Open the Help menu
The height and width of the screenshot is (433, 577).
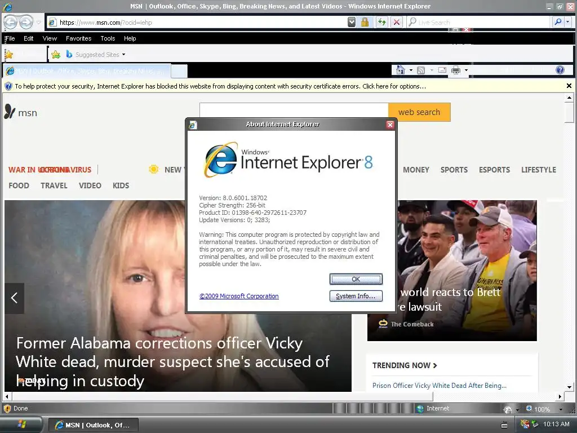(130, 38)
